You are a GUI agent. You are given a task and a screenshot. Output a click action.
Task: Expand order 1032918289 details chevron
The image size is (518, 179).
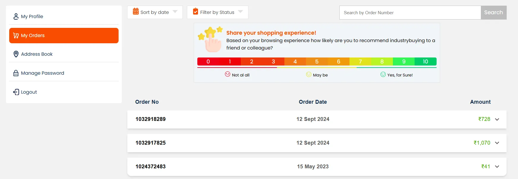[x=497, y=119]
